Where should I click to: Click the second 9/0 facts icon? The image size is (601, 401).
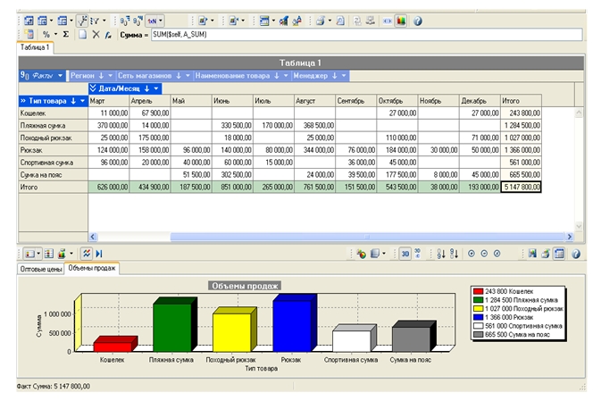pos(138,21)
